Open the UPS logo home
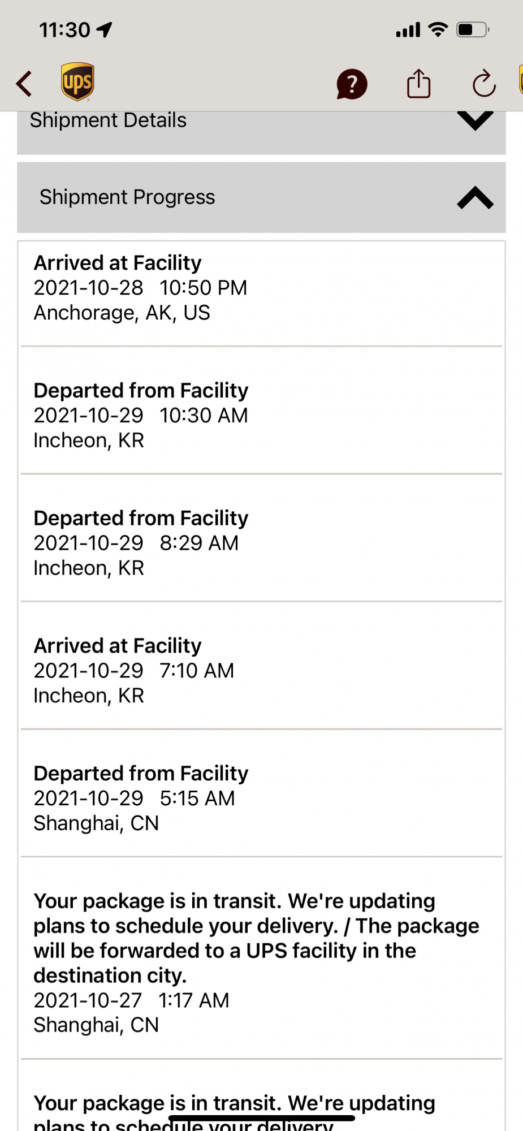This screenshot has height=1131, width=523. coord(77,82)
